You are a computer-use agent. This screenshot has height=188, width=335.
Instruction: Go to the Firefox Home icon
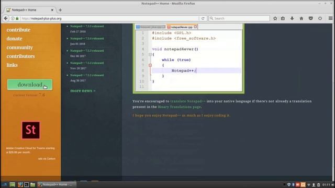[301, 19]
